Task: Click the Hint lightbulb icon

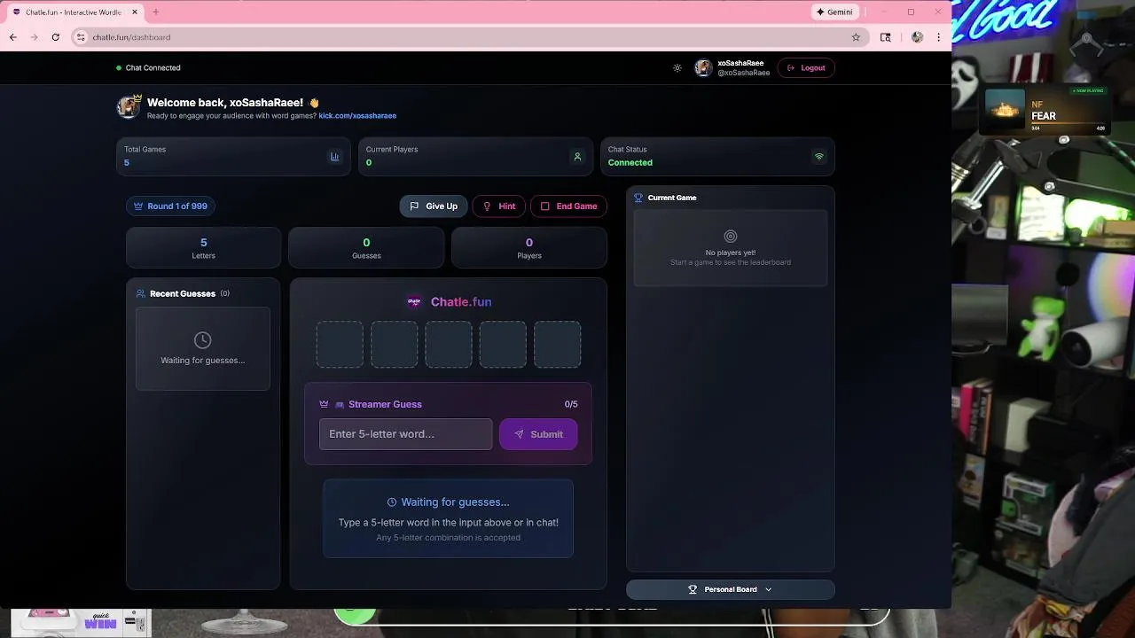Action: point(487,206)
